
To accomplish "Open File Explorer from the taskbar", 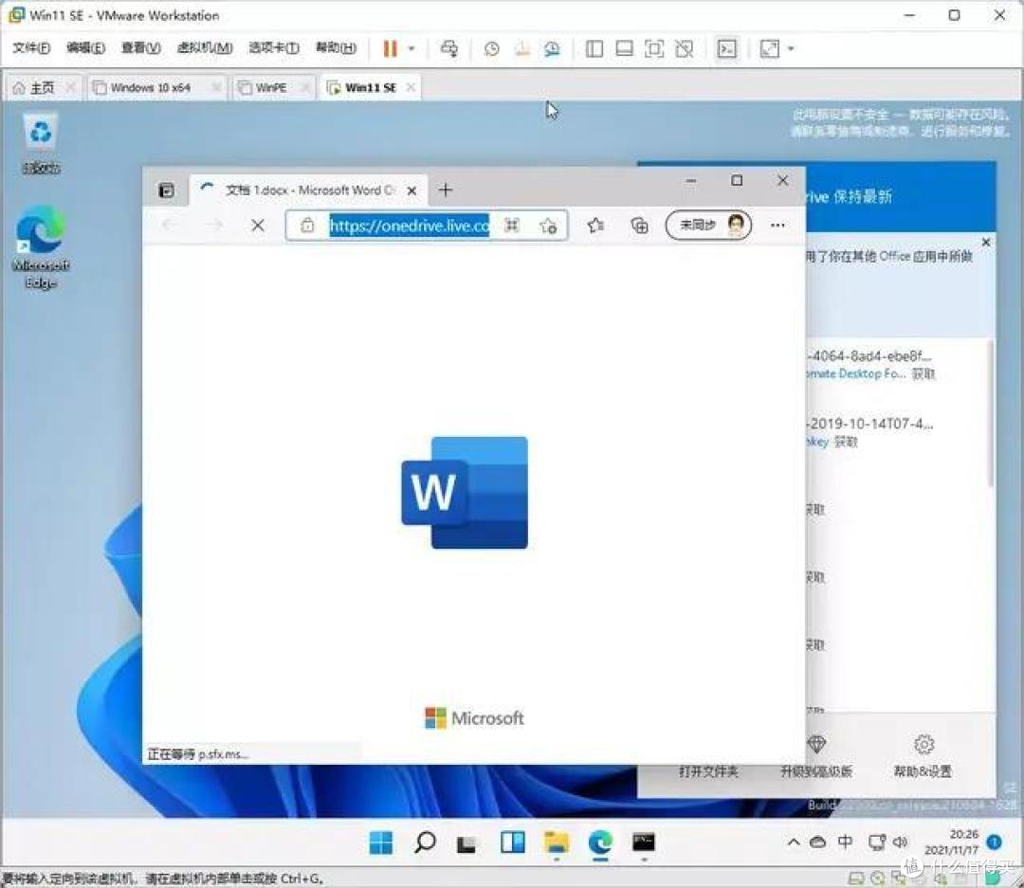I will tap(557, 843).
